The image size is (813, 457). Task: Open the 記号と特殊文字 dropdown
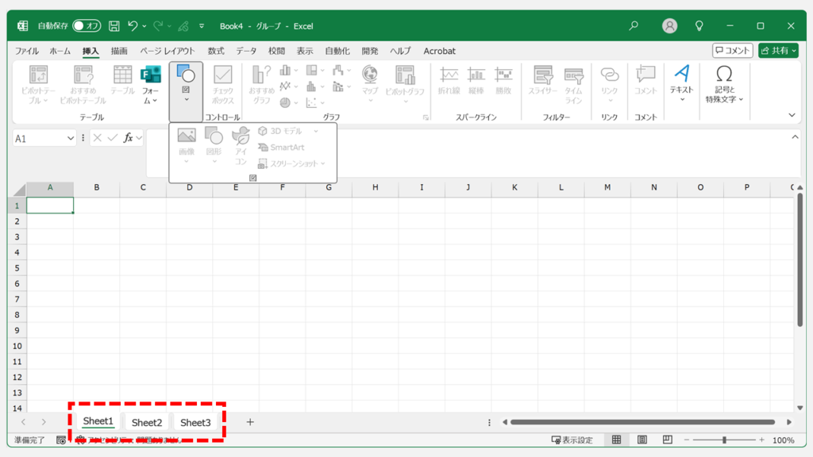[x=724, y=83]
